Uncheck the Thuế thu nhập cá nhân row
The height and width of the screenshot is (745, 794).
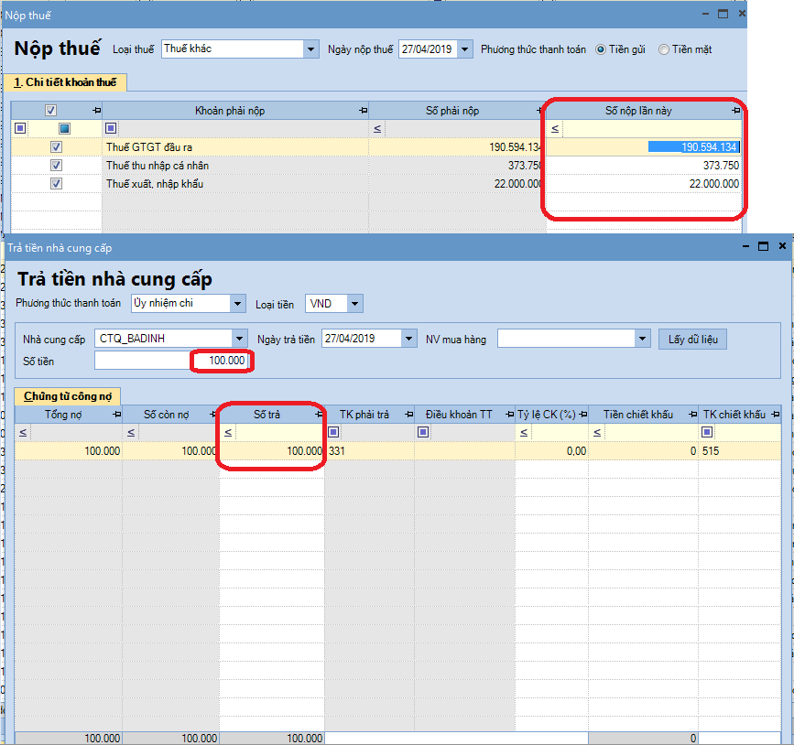click(x=56, y=165)
